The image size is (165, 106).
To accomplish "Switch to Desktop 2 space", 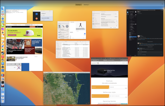I will (x=86, y=5).
